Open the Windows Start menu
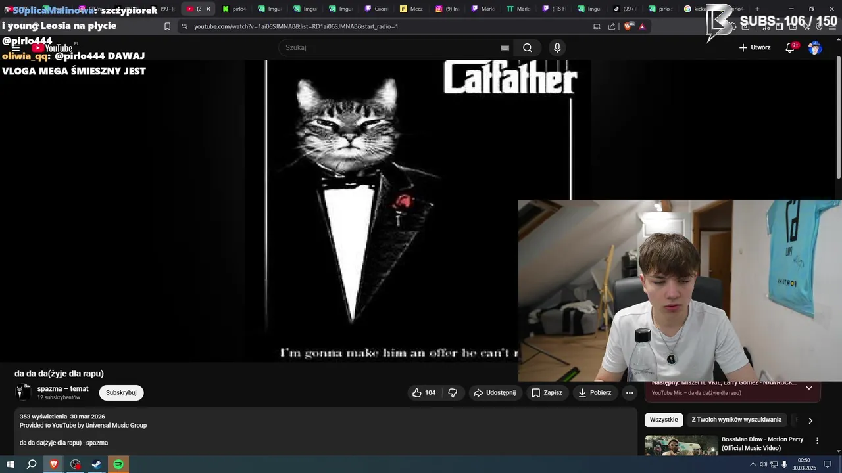The width and height of the screenshot is (842, 473). click(11, 464)
